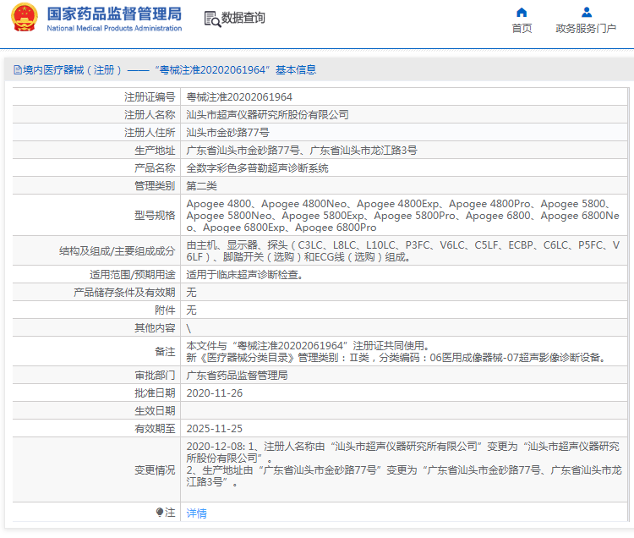Screen dimensions: 634x538
Task: Click the 变更情况 change details text
Action: click(403, 464)
